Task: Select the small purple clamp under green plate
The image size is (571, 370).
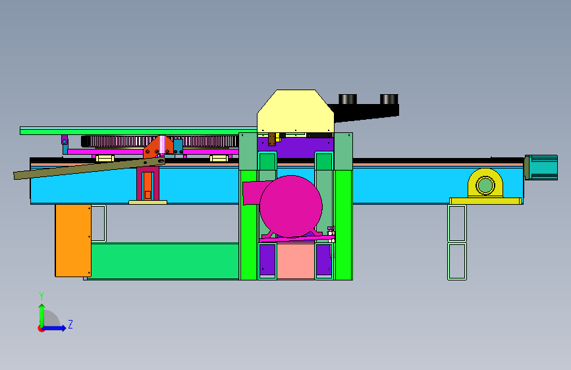Action: [65, 140]
